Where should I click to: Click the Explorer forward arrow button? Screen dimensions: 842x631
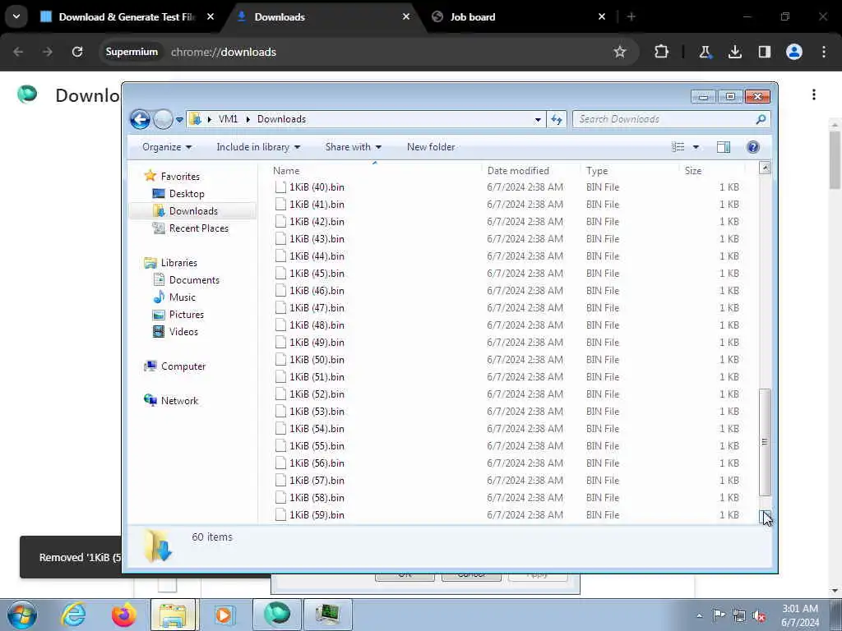pos(163,119)
